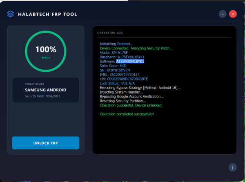Click the OPERATION LOG heading
245x182 pixels.
coord(110,33)
